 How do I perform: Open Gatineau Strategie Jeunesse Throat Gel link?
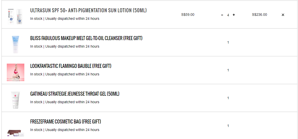point(75,94)
